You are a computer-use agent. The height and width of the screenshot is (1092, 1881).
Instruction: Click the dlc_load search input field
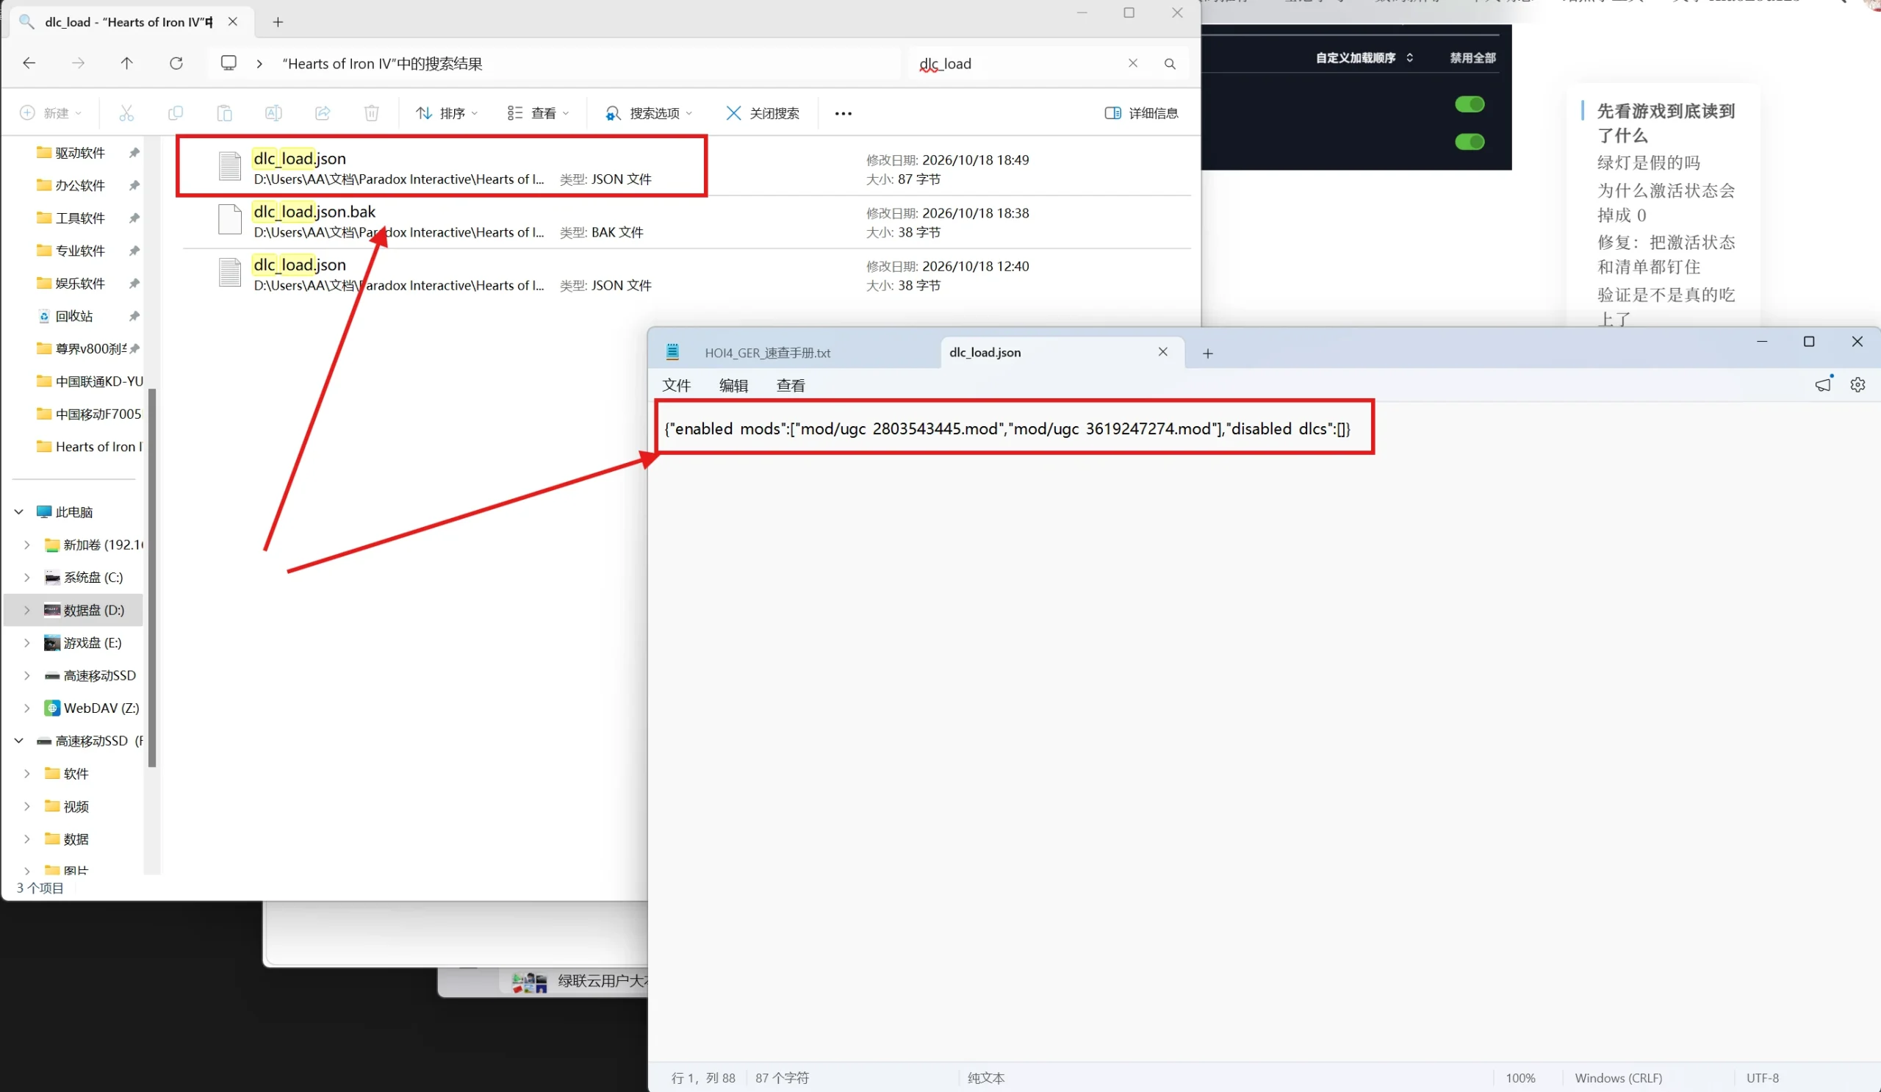click(x=1019, y=64)
